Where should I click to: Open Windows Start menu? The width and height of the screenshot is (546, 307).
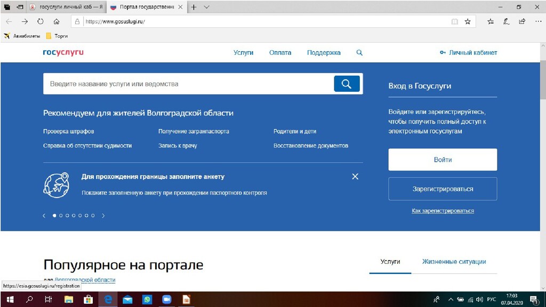coord(10,300)
